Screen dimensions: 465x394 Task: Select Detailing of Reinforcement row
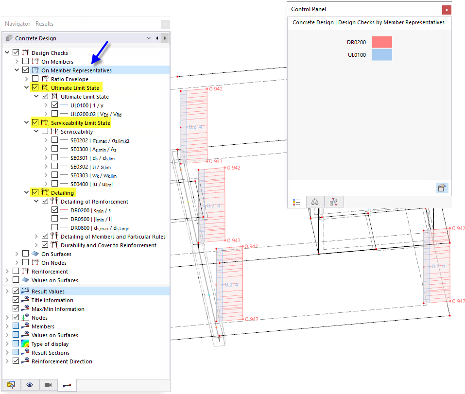94,202
